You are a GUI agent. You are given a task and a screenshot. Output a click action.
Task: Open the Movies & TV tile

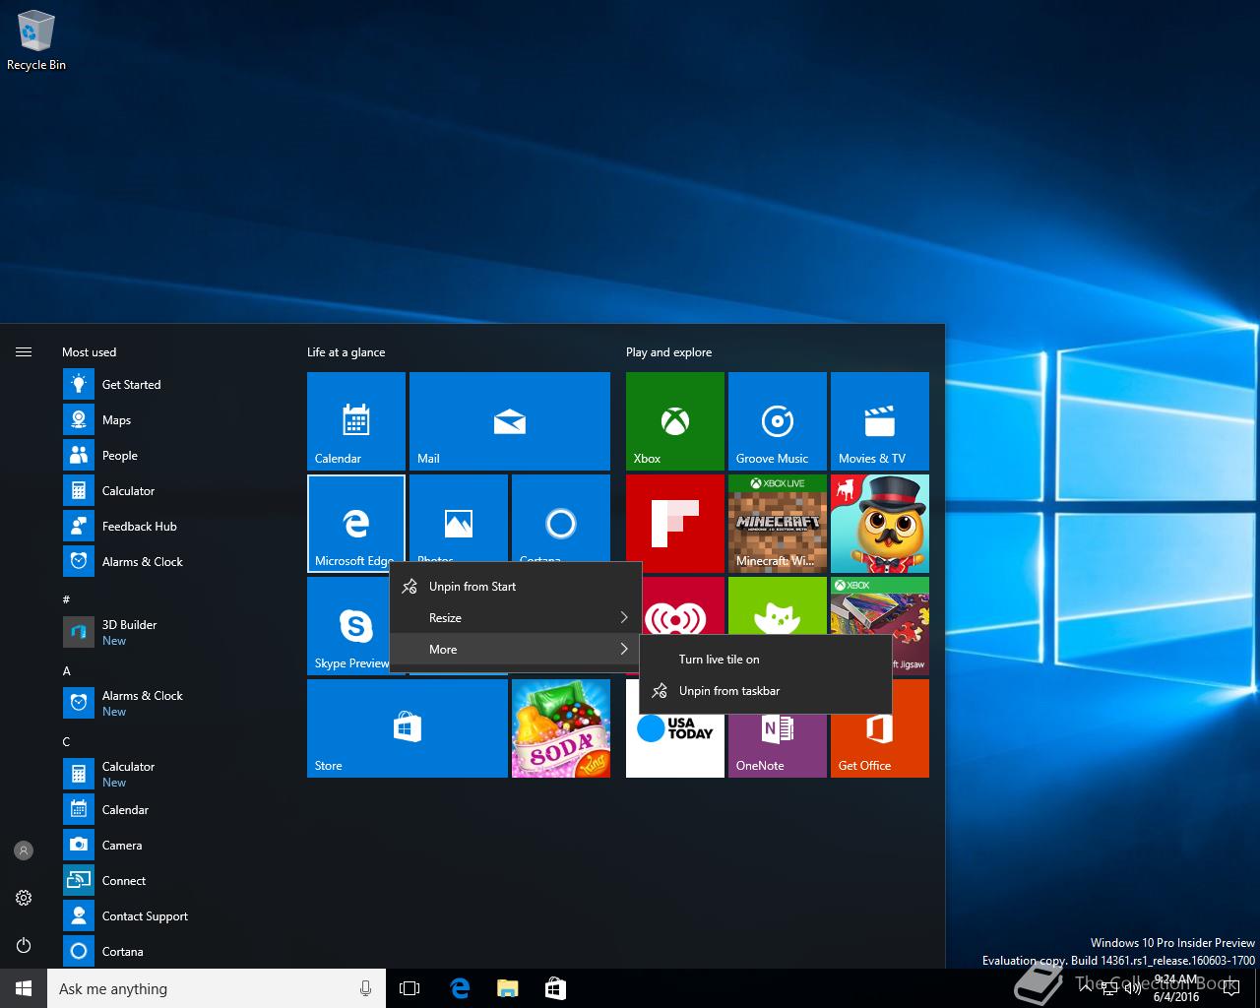tap(880, 421)
